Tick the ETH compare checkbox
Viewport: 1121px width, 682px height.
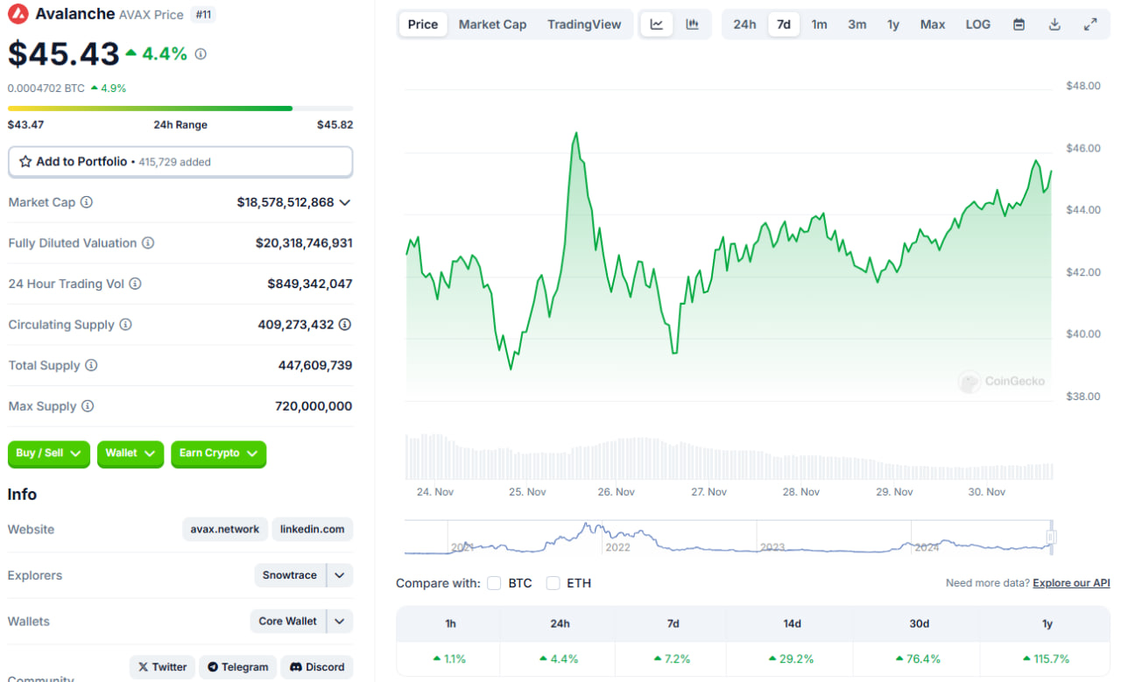(553, 583)
